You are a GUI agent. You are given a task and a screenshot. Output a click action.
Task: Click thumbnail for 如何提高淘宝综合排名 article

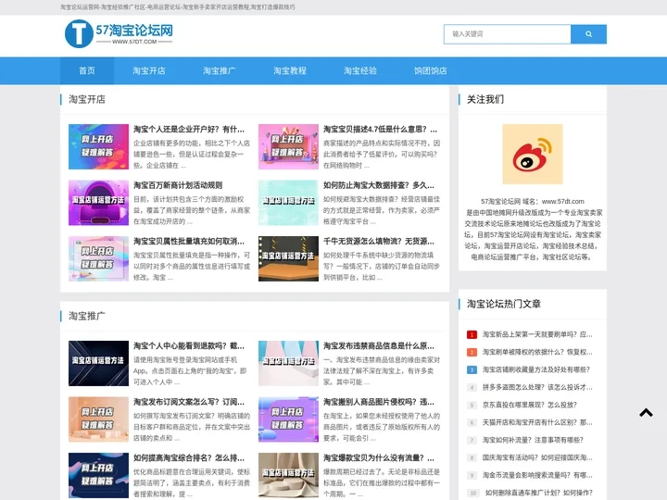[x=99, y=475]
